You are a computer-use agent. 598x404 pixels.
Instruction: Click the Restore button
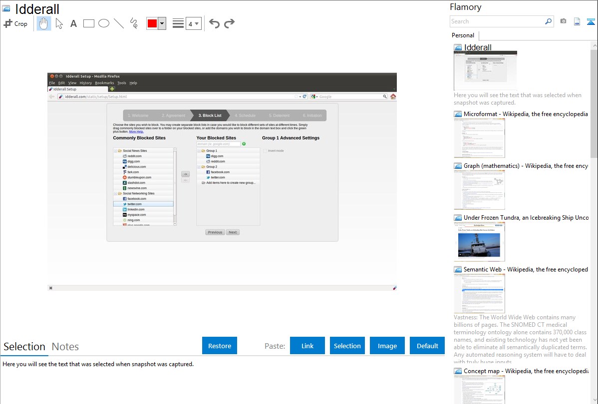[x=220, y=346]
